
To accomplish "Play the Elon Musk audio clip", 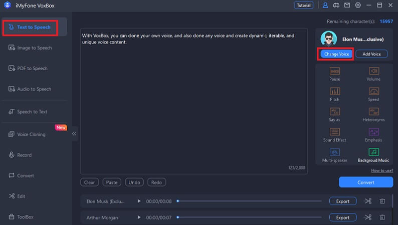I will tap(139, 201).
